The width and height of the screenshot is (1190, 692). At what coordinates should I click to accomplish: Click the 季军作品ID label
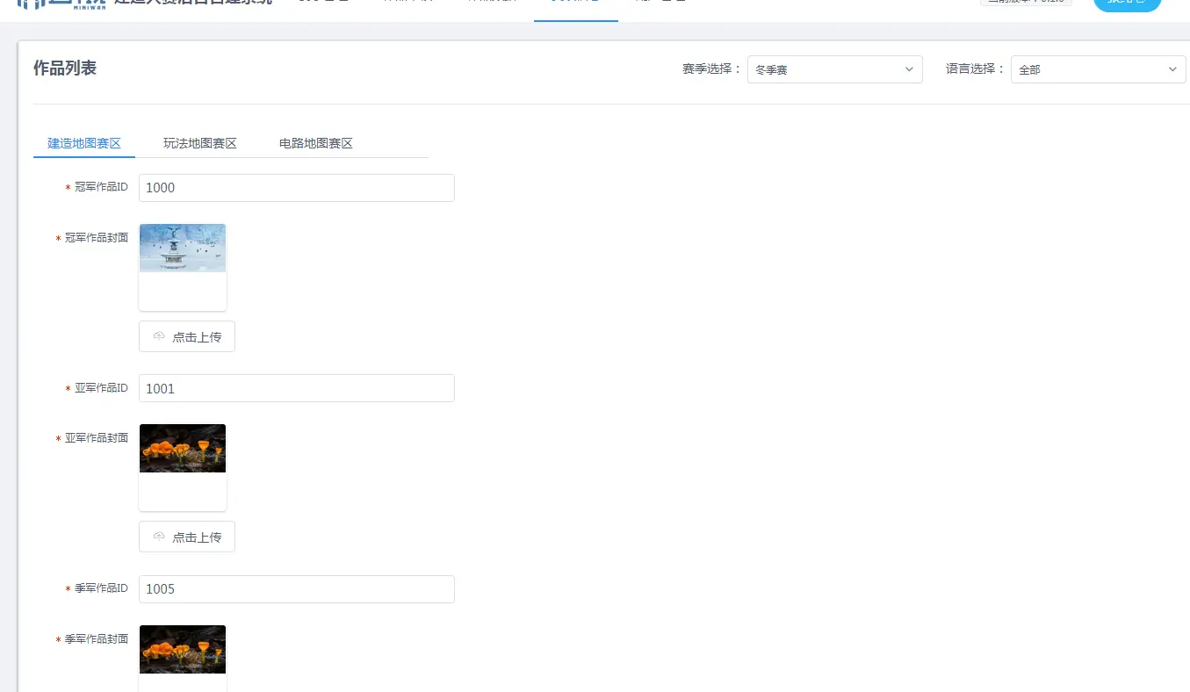[x=101, y=588]
